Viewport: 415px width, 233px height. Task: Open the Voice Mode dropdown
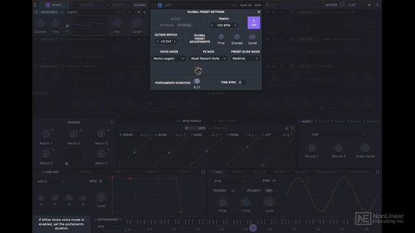click(x=169, y=58)
